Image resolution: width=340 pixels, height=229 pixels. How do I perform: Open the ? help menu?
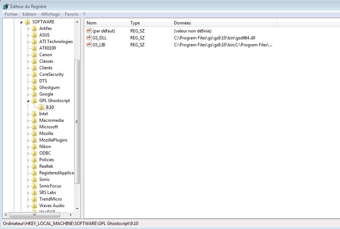[x=84, y=14]
